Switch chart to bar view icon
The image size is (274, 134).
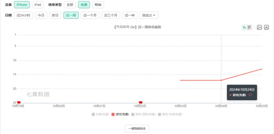(245, 27)
